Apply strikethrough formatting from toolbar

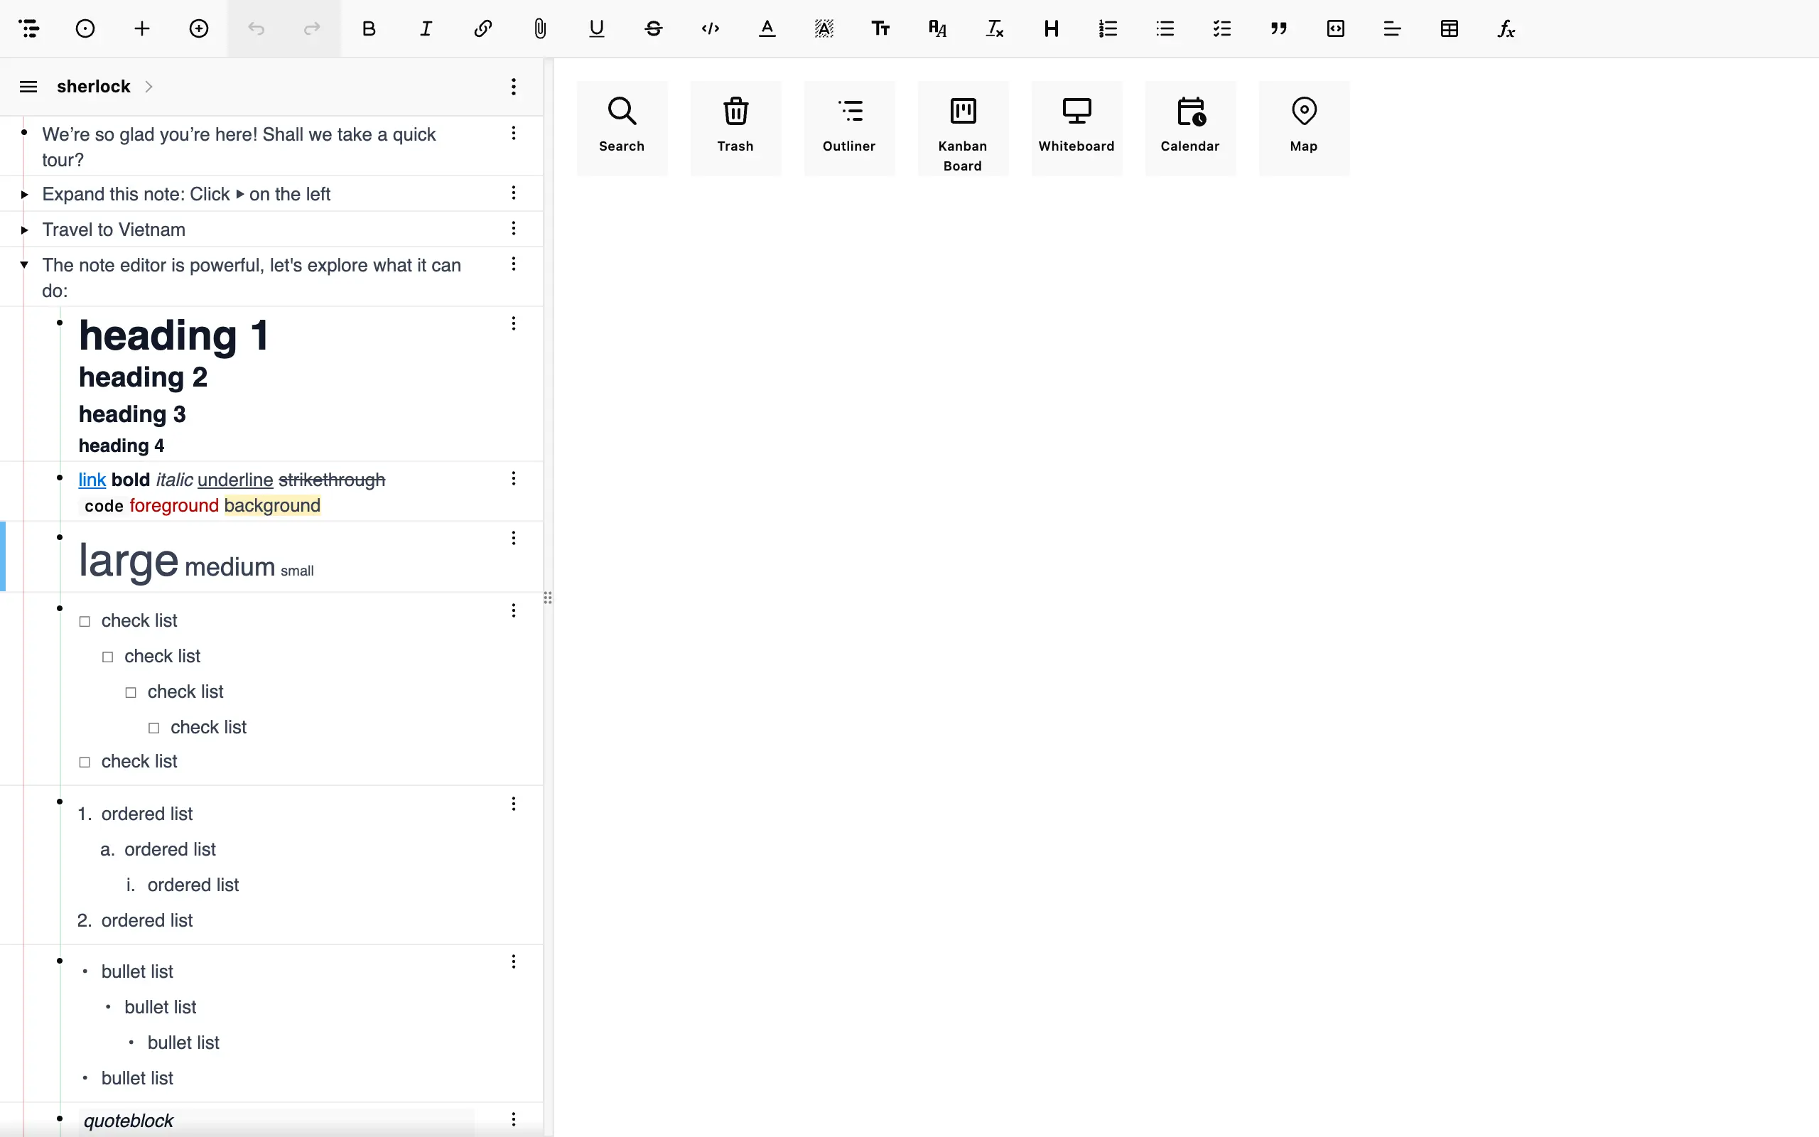(x=653, y=28)
